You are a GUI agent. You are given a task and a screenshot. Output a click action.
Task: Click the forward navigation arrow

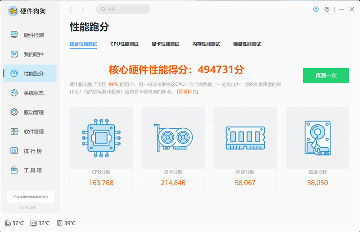tap(82, 9)
